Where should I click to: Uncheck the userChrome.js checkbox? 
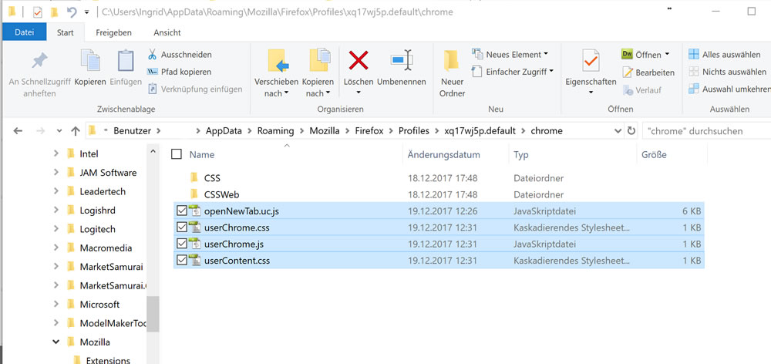click(x=181, y=244)
